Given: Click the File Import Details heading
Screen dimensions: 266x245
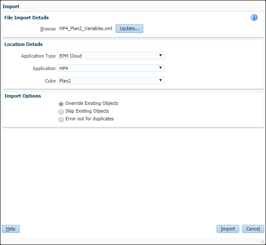Looking at the screenshot, I should 26,18.
